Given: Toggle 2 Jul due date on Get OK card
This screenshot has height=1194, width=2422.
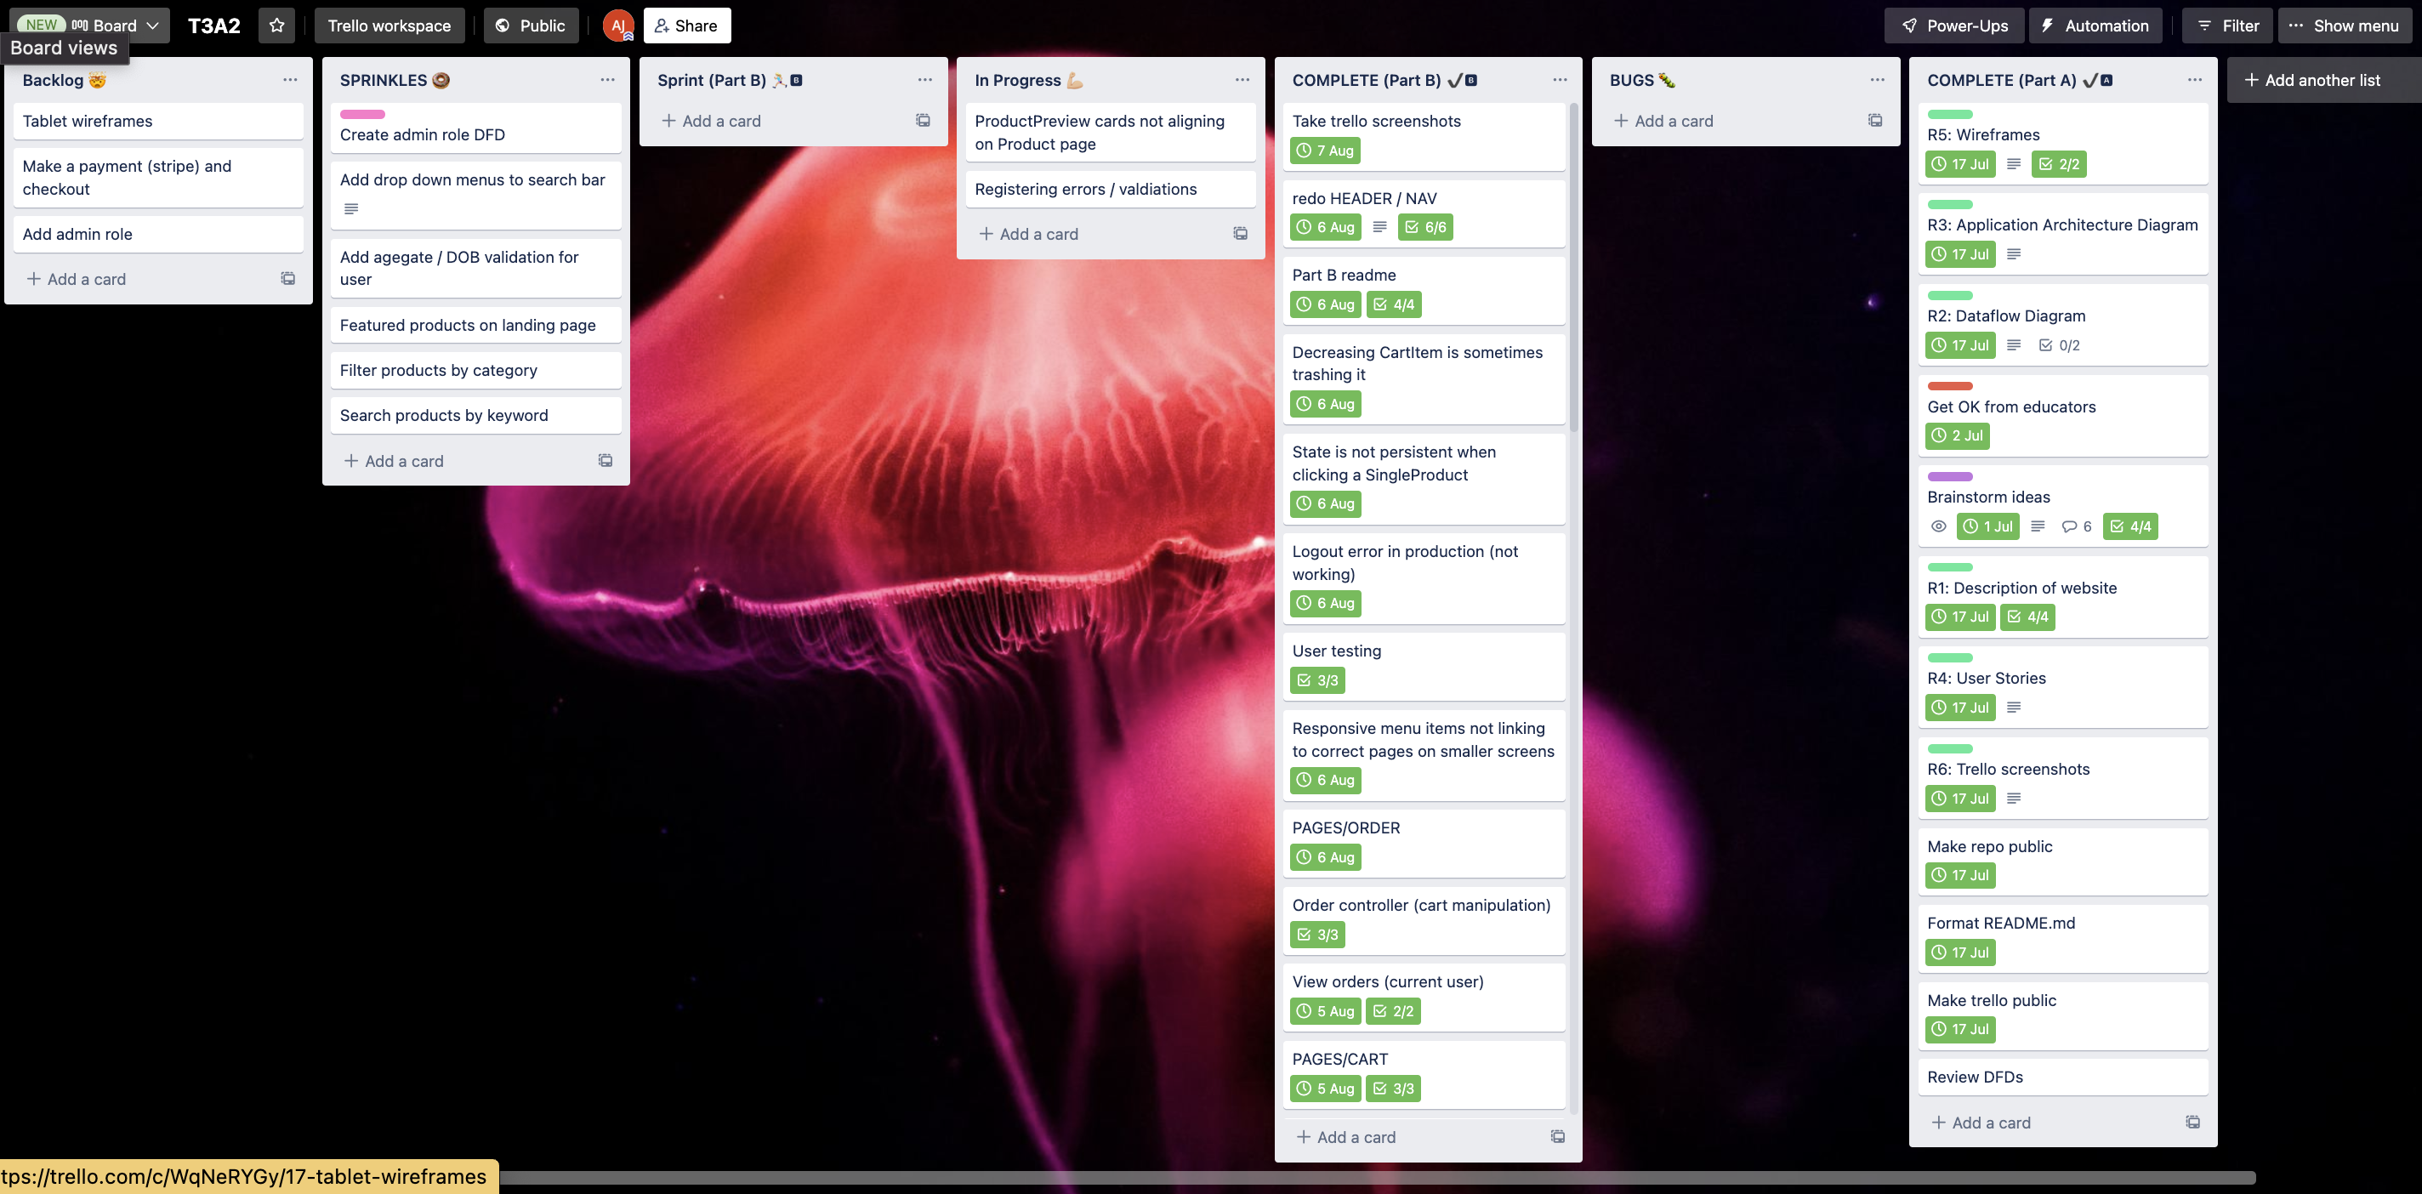Looking at the screenshot, I should 1958,435.
